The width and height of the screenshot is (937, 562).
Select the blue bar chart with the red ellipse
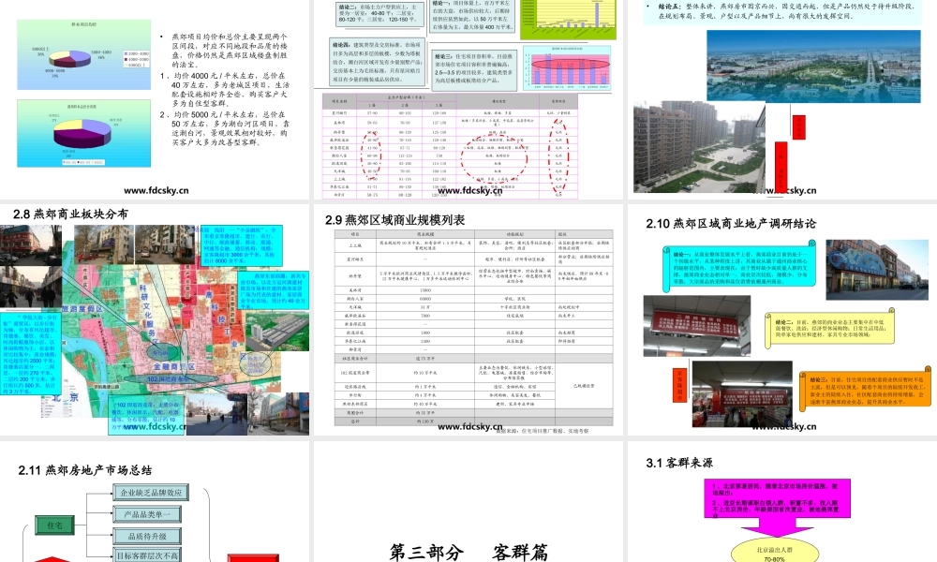pyautogui.click(x=567, y=68)
